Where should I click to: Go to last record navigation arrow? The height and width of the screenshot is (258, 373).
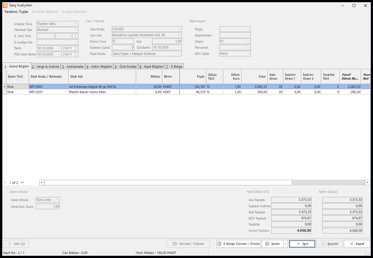point(22,182)
